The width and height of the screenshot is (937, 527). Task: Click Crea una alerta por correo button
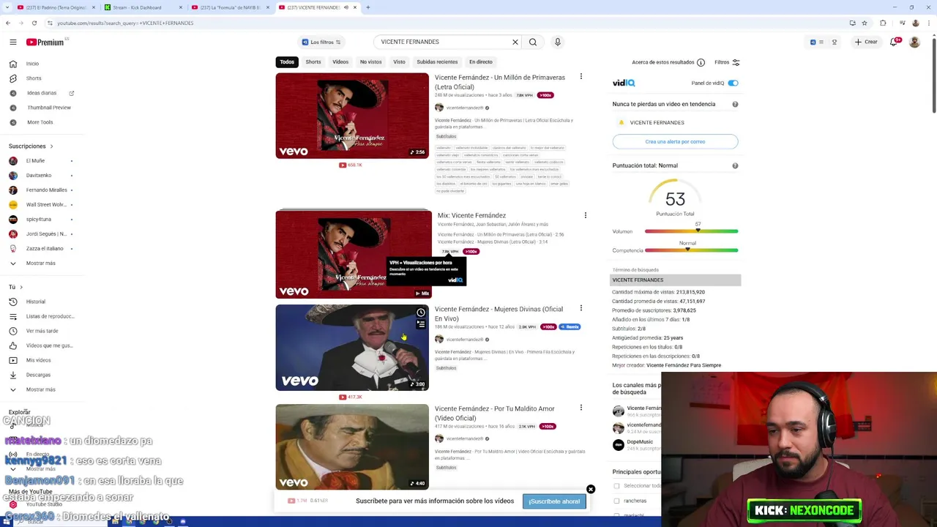(x=675, y=141)
